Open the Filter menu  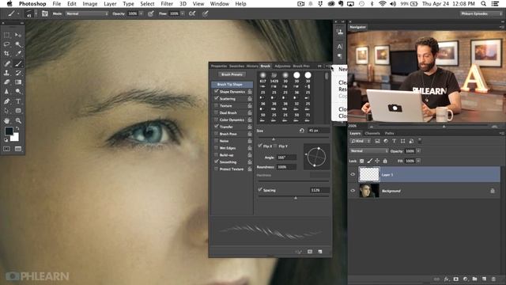click(167, 4)
